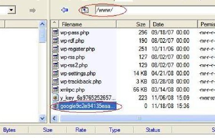Select file wp-rss.php
This screenshot has height=138, width=215.
[x=72, y=57]
